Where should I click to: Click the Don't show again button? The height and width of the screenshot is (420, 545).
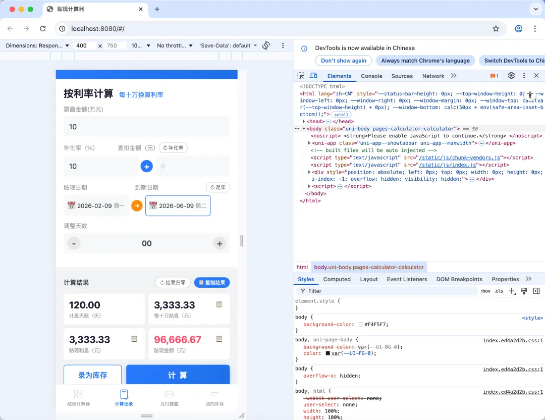coord(343,61)
